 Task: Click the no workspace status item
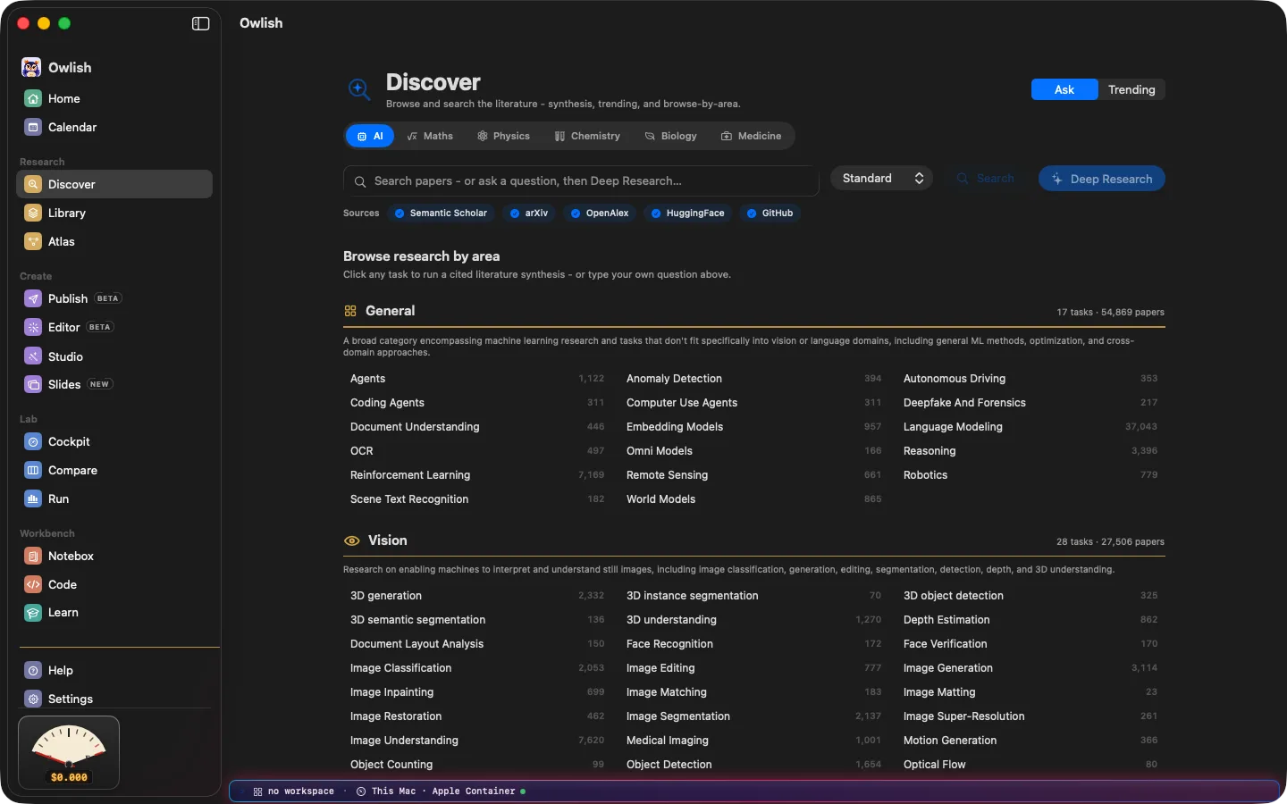point(294,791)
